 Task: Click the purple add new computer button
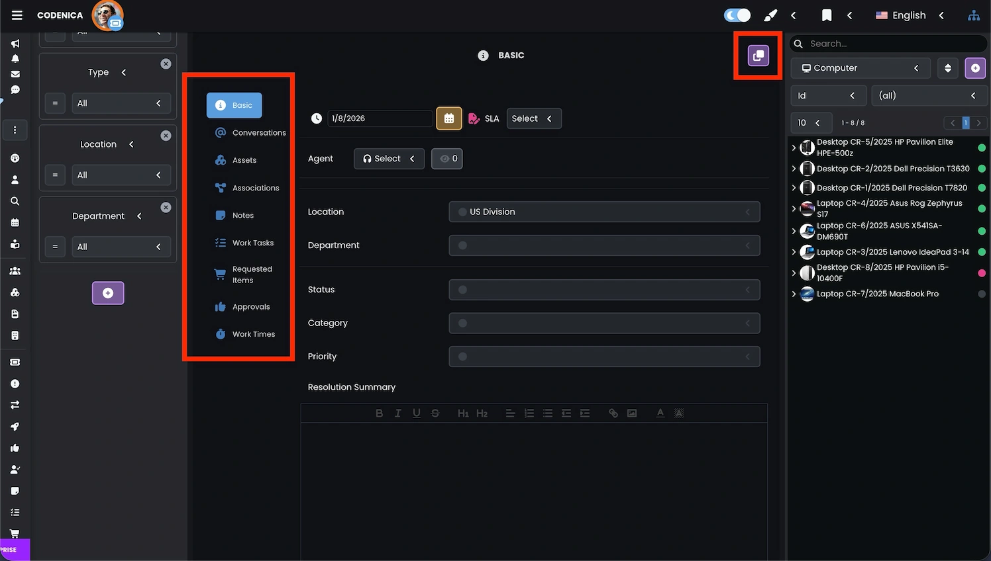(x=975, y=67)
